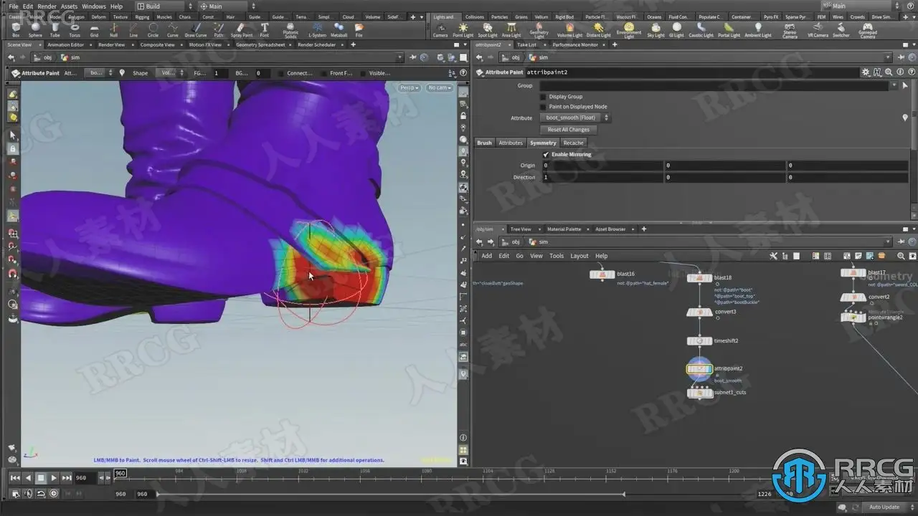Add a Volume Light from the shelf
918x516 pixels.
[570, 29]
